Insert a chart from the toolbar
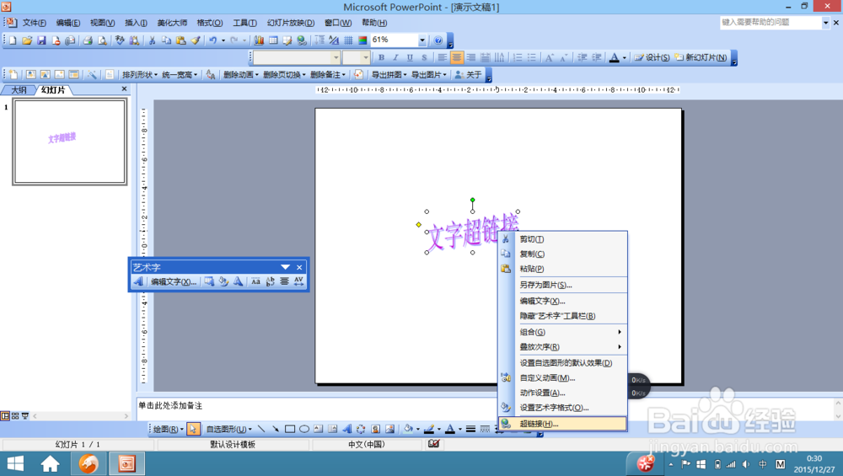843x476 pixels. (x=259, y=40)
